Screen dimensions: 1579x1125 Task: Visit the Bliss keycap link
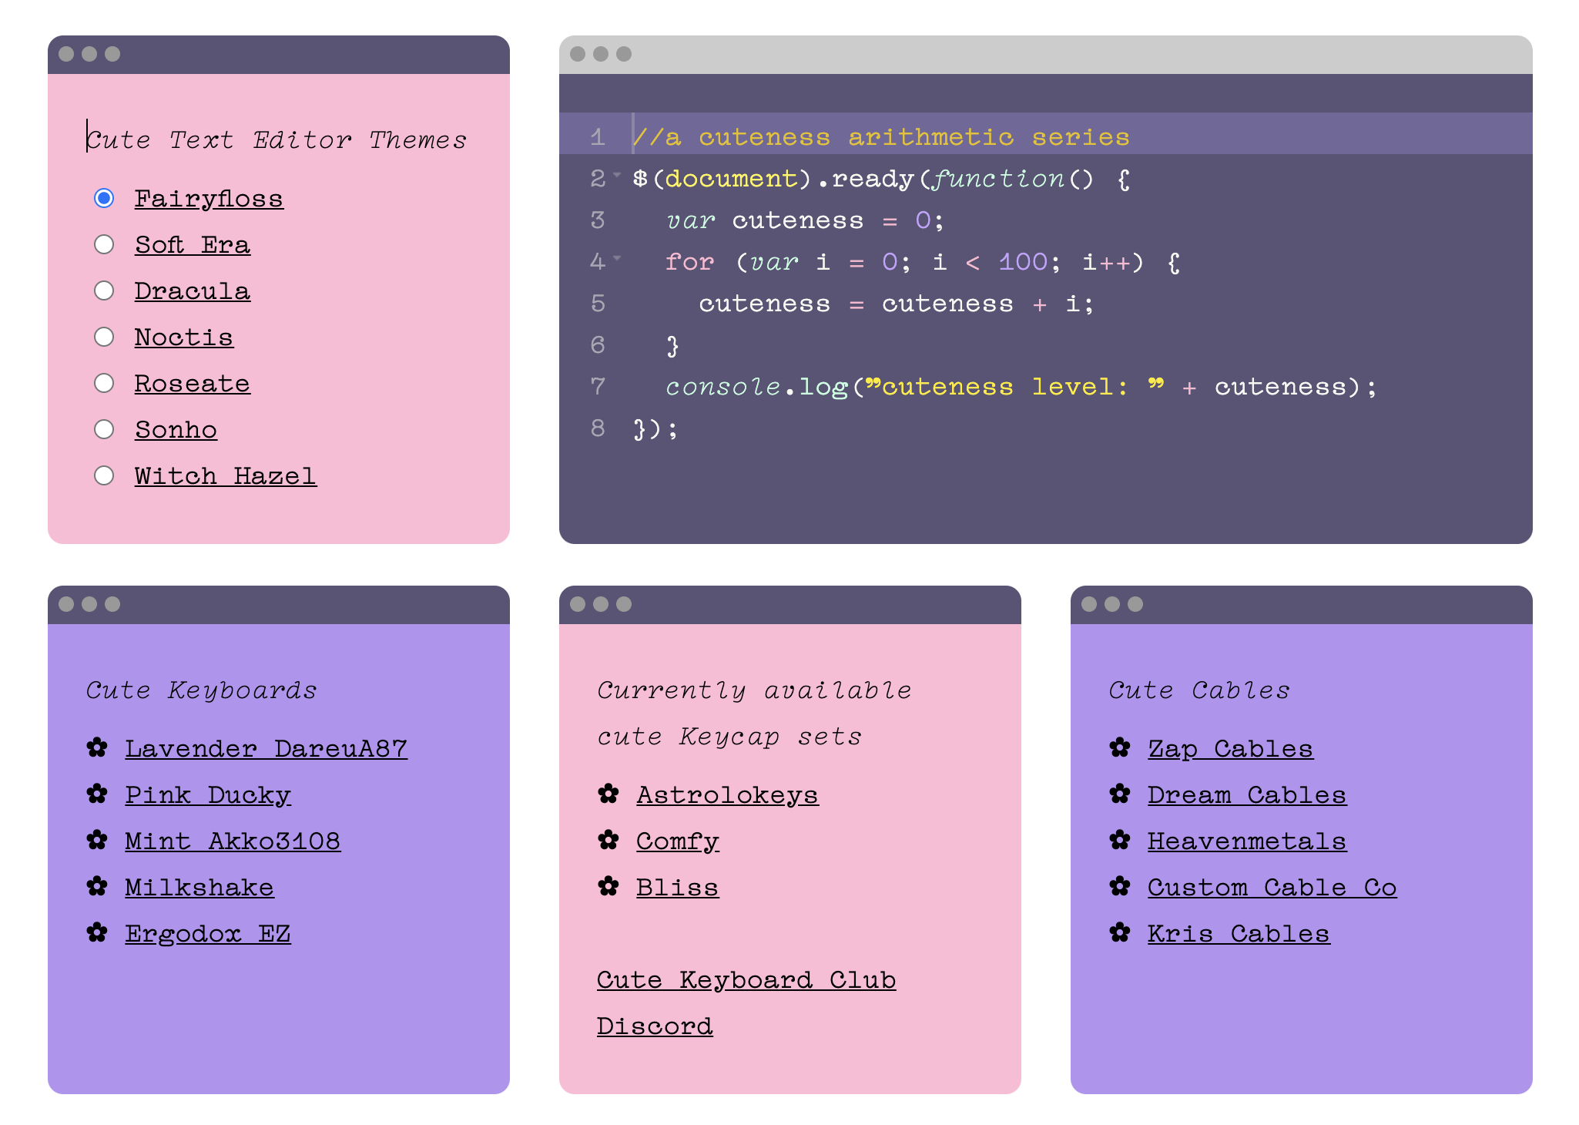pos(678,888)
